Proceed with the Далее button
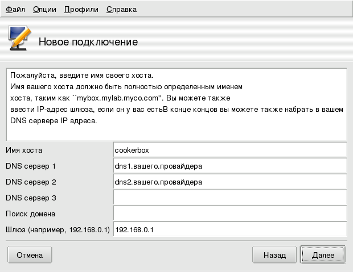 323,255
